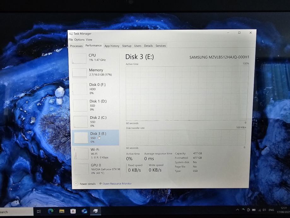
Task: Click the Write speed 0 KB/s value
Action: coord(155,170)
